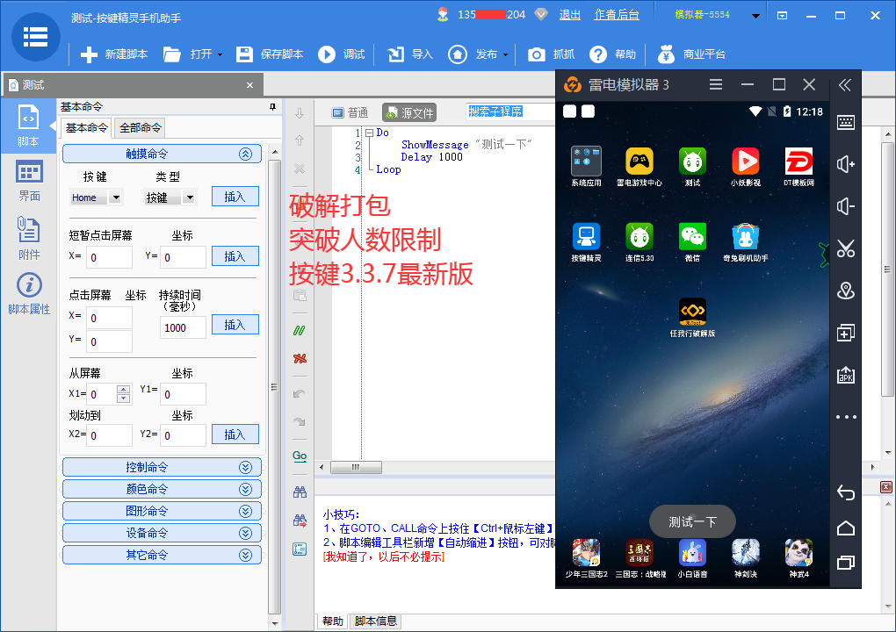The image size is (896, 632).
Task: Expand the 设备命令 section
Action: [245, 533]
